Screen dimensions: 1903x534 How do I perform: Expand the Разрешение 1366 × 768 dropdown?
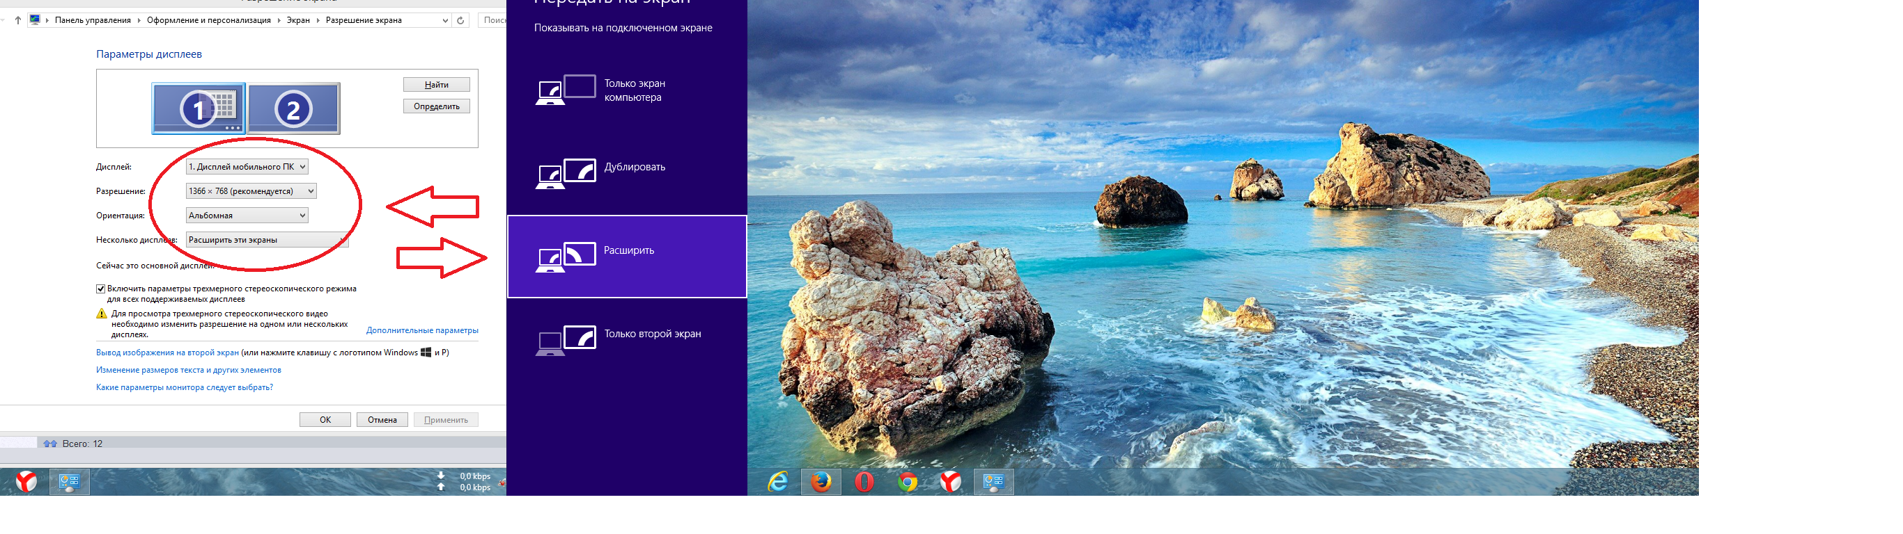251,191
